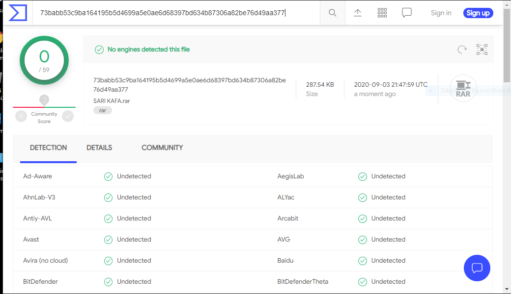This screenshot has width=511, height=294.
Task: Click the file name SARI KAFA.rar
Action: 112,101
